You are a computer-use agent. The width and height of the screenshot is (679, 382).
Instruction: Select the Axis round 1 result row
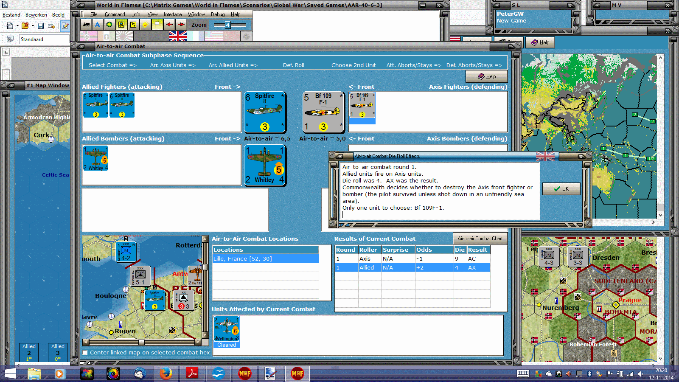pyautogui.click(x=412, y=259)
